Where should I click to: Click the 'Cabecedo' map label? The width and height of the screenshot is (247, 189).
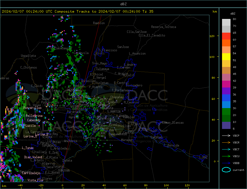[34, 120]
